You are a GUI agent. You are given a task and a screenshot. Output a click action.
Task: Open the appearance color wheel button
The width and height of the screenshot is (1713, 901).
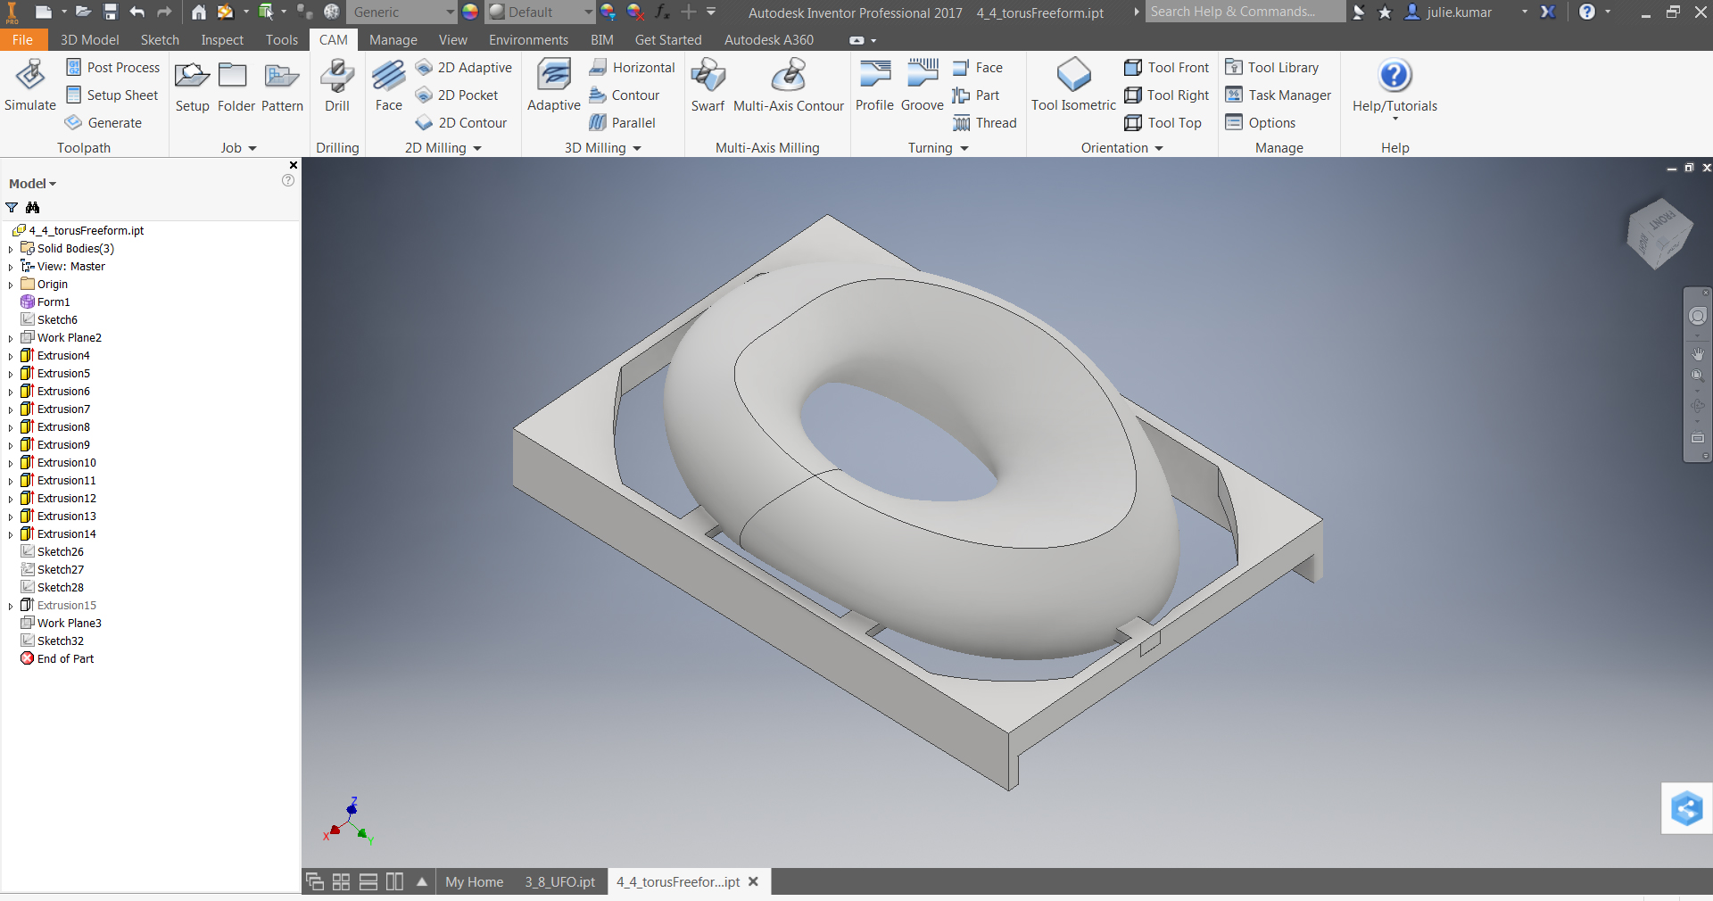tap(470, 12)
